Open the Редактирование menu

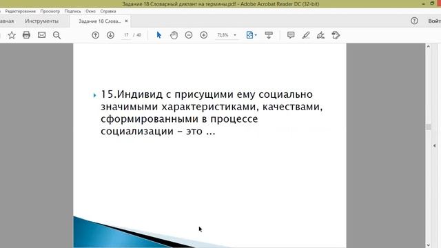click(20, 11)
